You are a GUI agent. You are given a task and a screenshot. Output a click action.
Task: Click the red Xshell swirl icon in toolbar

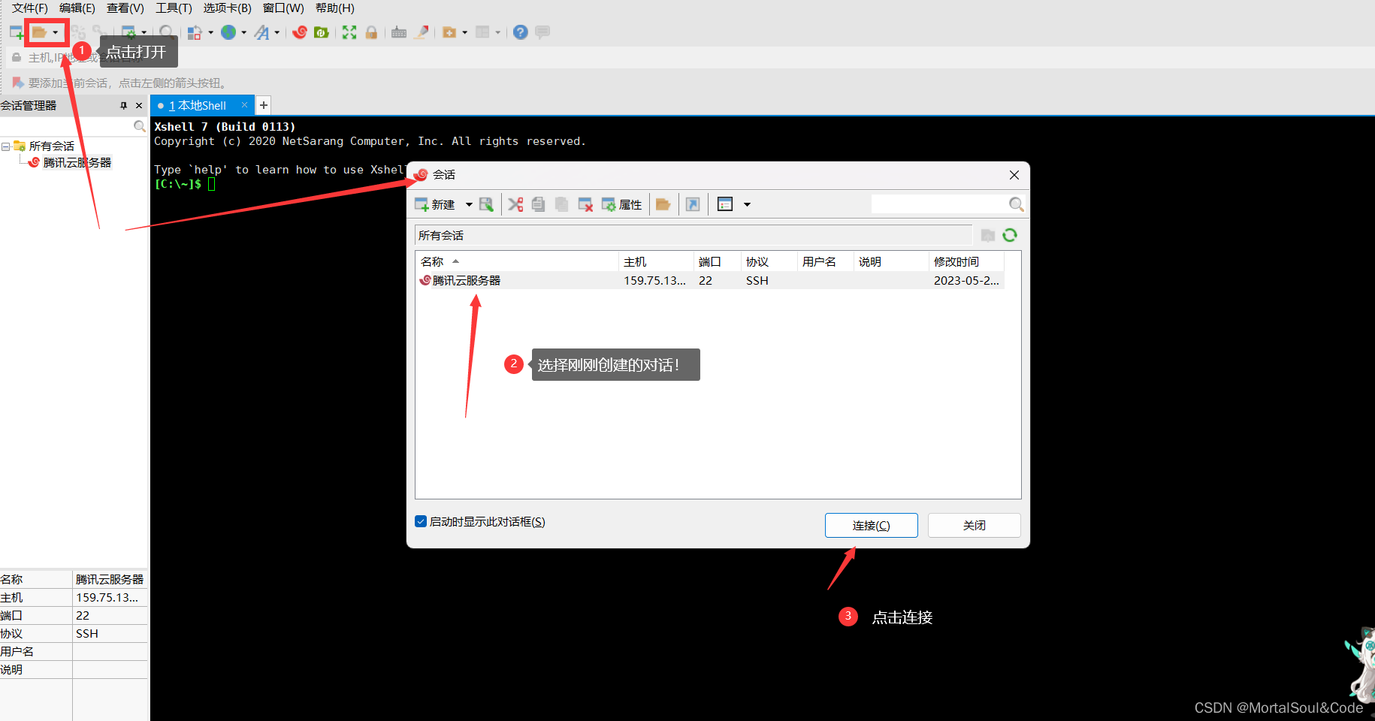coord(300,32)
